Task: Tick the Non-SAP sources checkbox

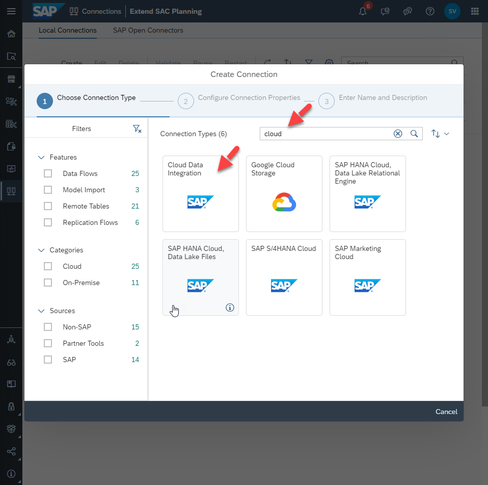Action: [x=48, y=327]
